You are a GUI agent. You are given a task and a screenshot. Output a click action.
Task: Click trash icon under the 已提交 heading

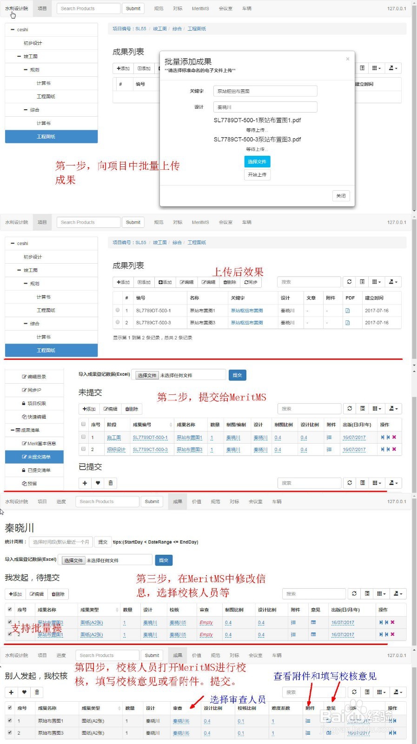(111, 483)
